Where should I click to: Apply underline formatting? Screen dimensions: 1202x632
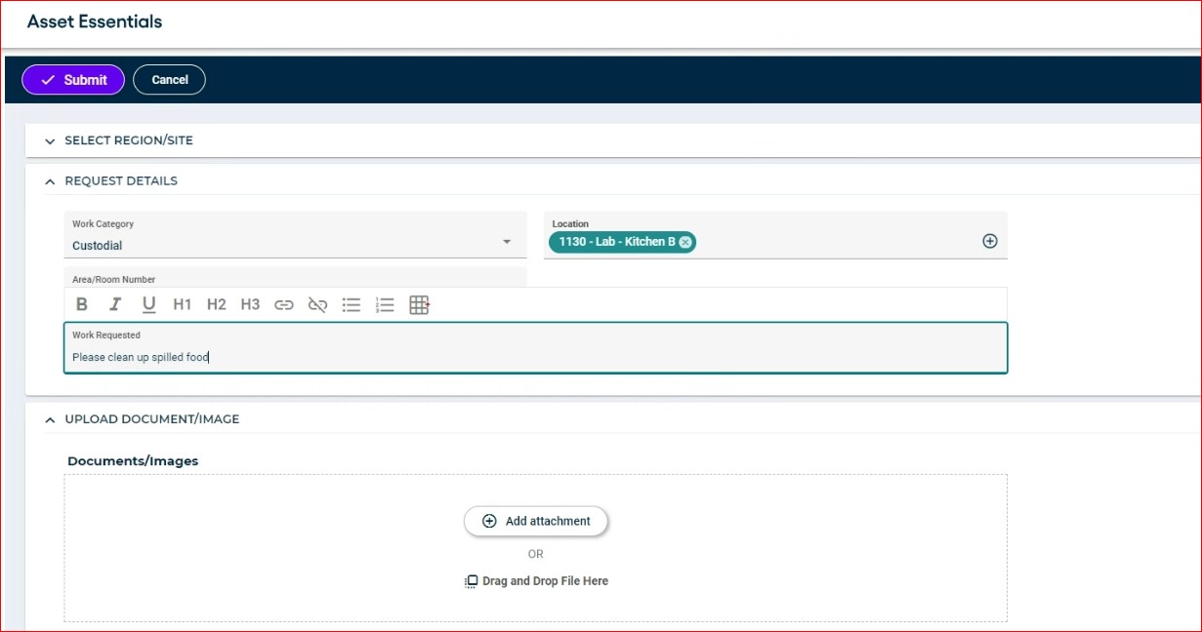pyautogui.click(x=148, y=304)
